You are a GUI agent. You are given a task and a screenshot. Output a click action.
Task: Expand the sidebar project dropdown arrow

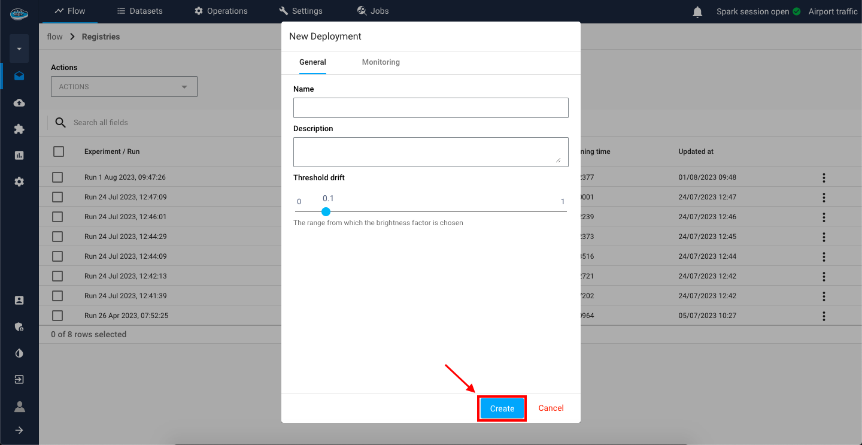pyautogui.click(x=19, y=49)
